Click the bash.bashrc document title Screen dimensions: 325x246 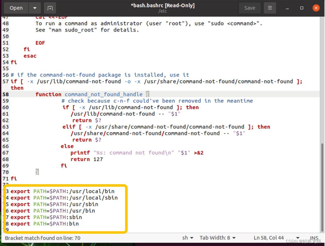[x=163, y=5]
